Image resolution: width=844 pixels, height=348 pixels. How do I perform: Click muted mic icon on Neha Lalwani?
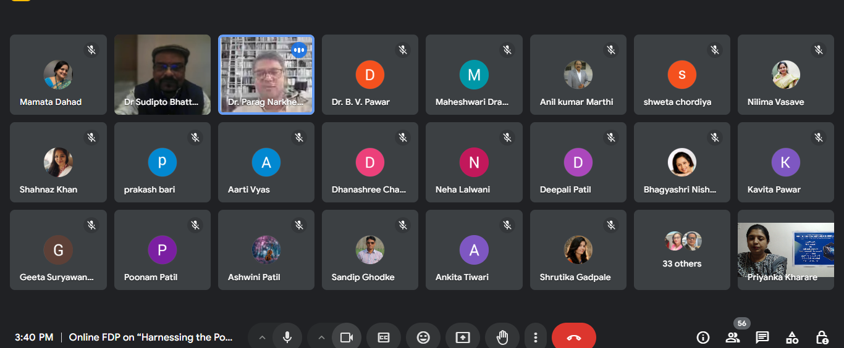coord(507,138)
